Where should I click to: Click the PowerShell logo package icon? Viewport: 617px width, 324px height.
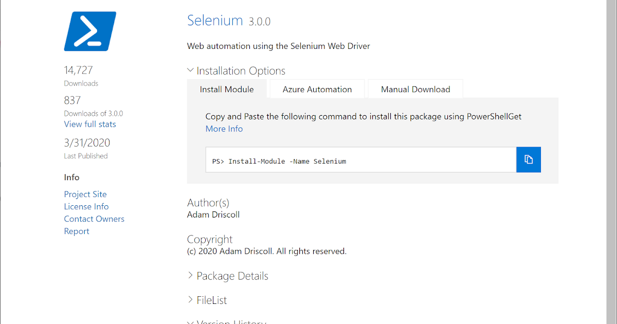point(90,31)
